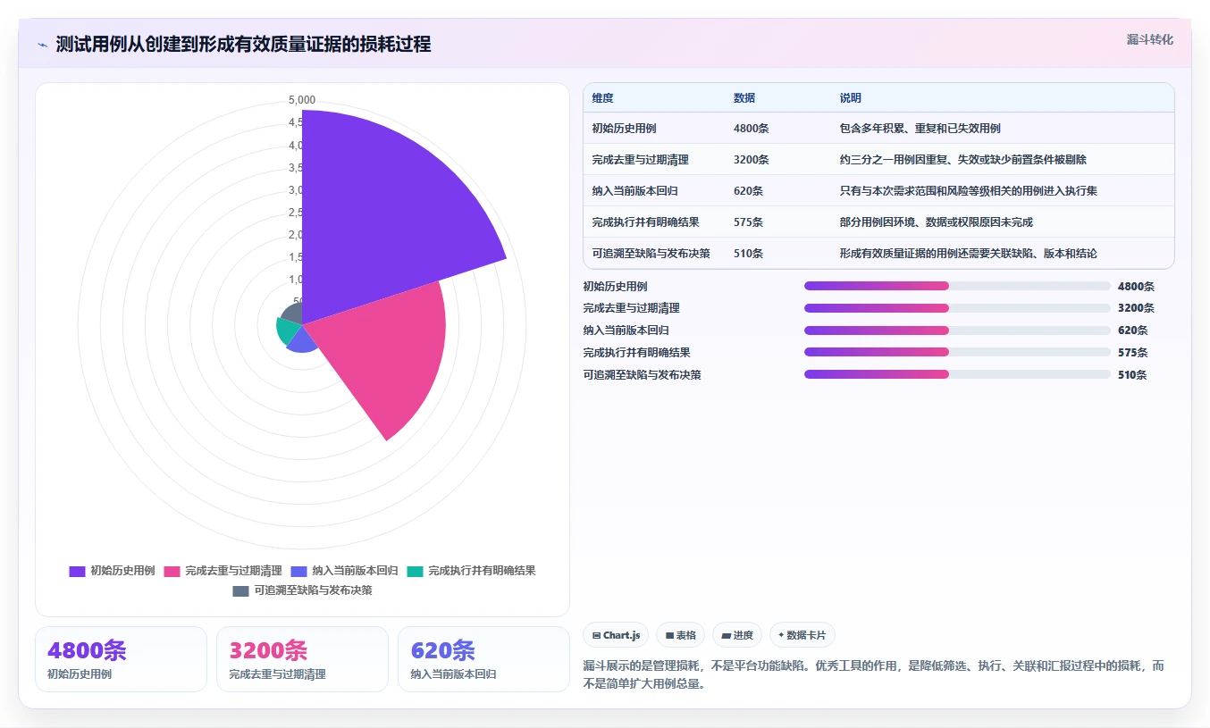Click table cell 初始历史用例
The image size is (1210, 728).
(624, 129)
